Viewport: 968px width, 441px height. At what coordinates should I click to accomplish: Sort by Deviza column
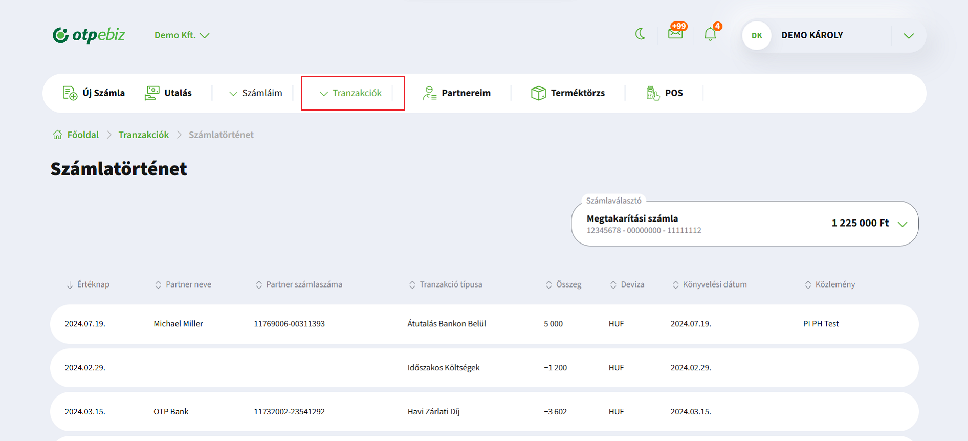click(627, 284)
